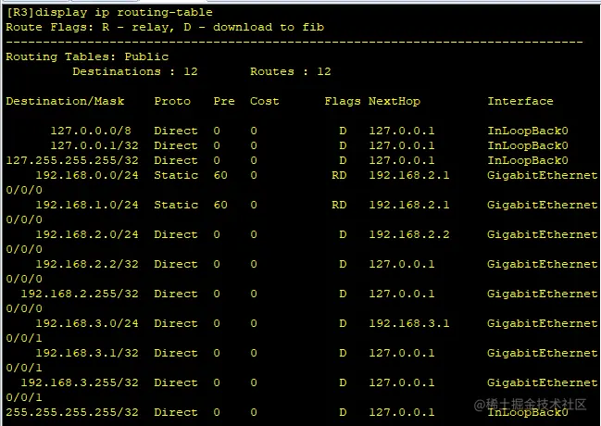
Task: Click 'InLoopBack0' in the 127.255.255.255/32 row
Action: [x=528, y=160]
